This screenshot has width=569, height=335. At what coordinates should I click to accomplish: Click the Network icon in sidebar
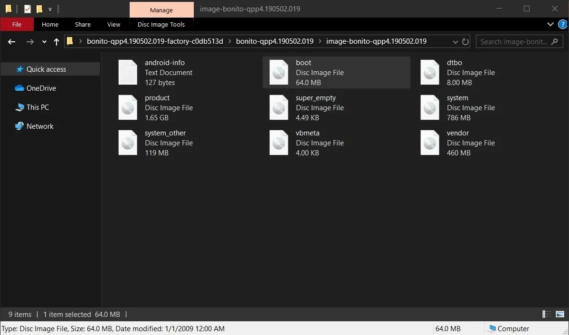19,126
